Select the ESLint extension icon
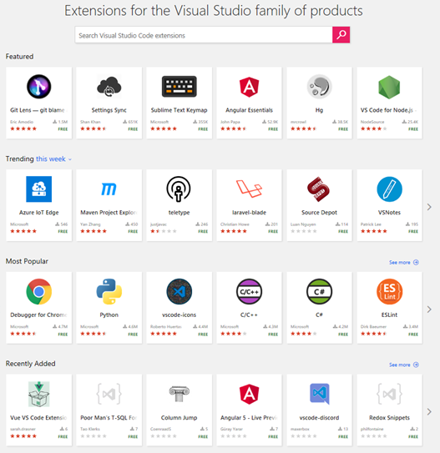The image size is (440, 453). point(389,291)
